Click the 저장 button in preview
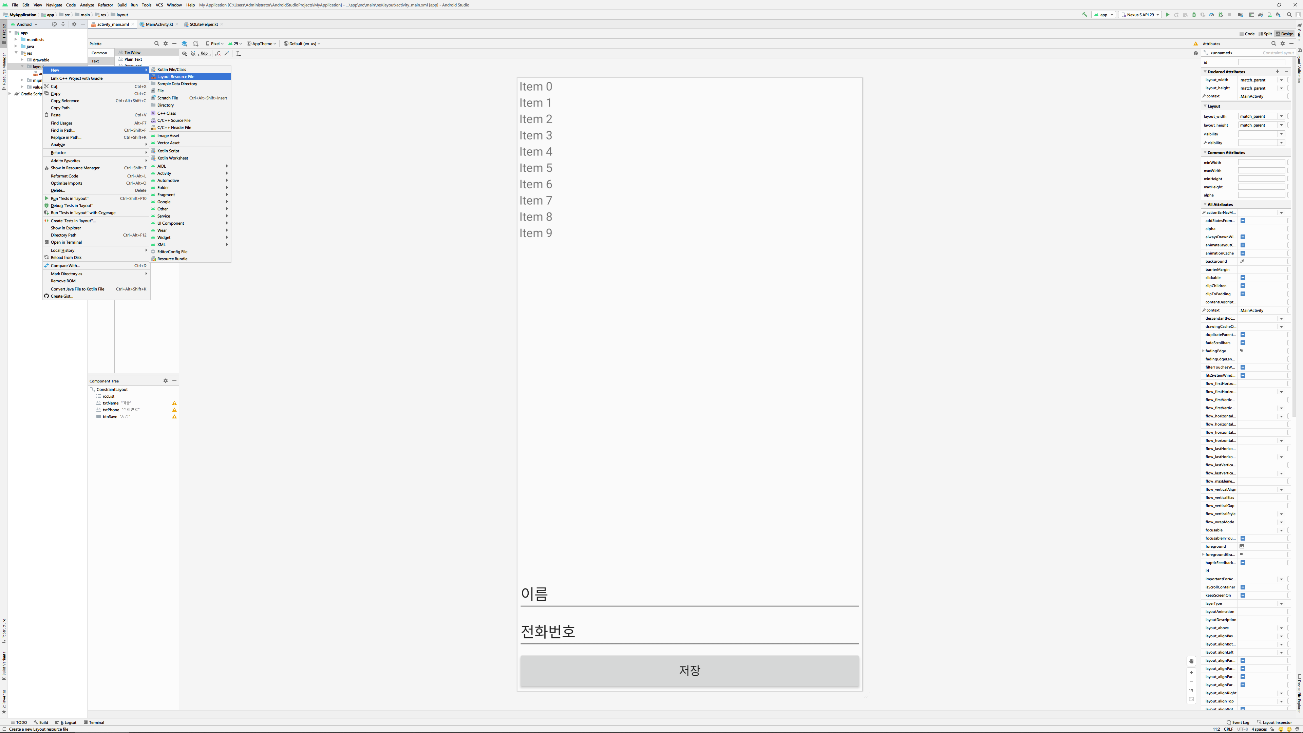Image resolution: width=1303 pixels, height=733 pixels. [x=690, y=670]
